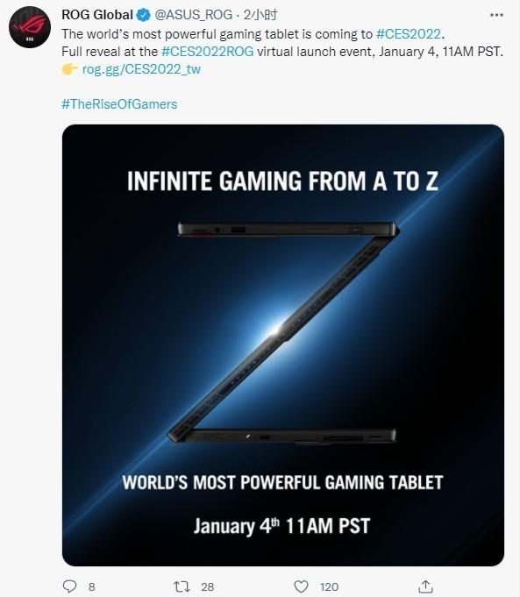Click the 120 likes count
Image resolution: width=520 pixels, height=597 pixels.
[x=329, y=586]
